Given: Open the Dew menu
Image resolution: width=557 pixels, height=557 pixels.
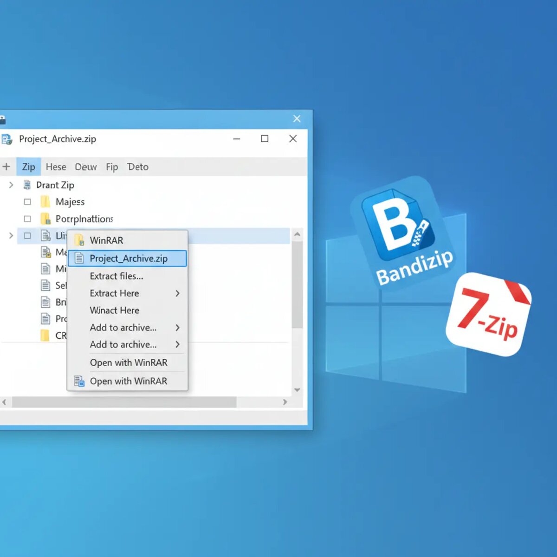Looking at the screenshot, I should [86, 167].
